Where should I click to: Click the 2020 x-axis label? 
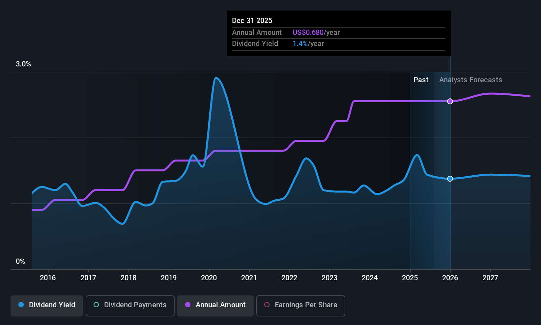(209, 278)
